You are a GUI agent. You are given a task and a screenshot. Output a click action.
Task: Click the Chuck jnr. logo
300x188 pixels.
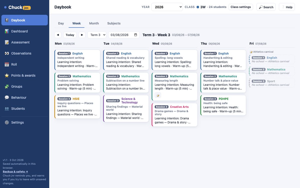tap(17, 8)
